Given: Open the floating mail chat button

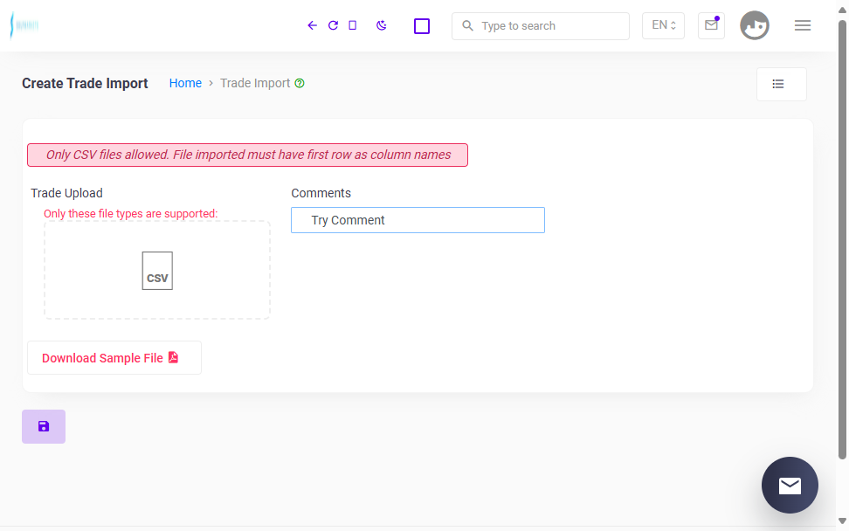Looking at the screenshot, I should (790, 485).
